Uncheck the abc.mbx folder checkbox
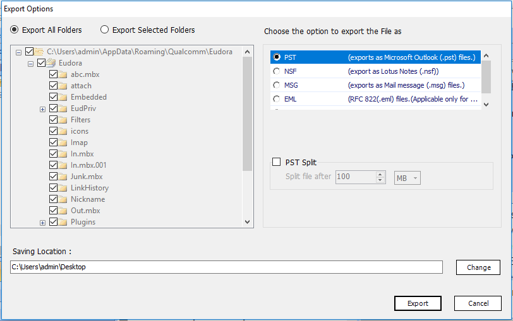The image size is (513, 321). coord(53,74)
